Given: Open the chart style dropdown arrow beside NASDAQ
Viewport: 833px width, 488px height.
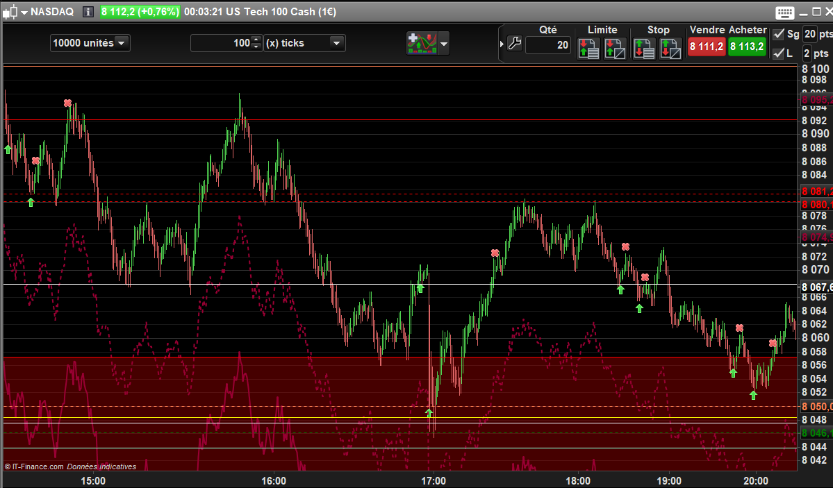Looking at the screenshot, I should 24,12.
